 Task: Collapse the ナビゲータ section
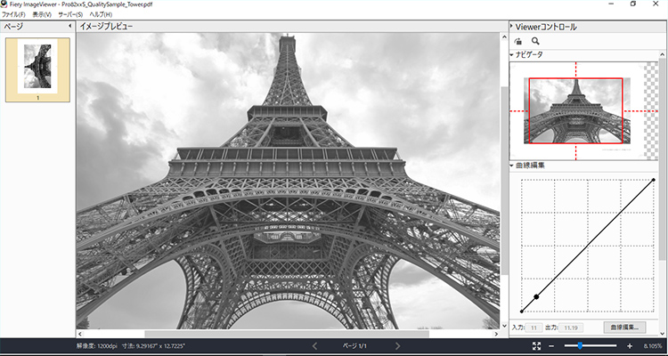(513, 55)
